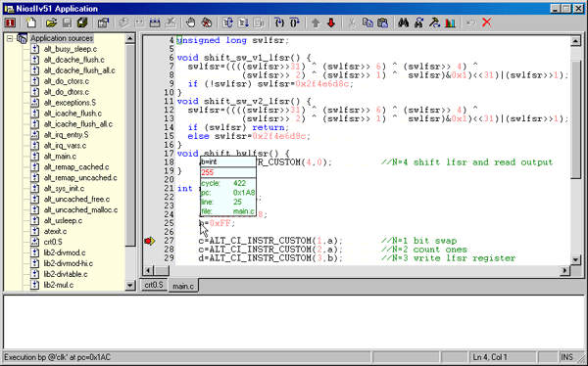Open the properties toolbar icon with blue arrow

coord(103,23)
